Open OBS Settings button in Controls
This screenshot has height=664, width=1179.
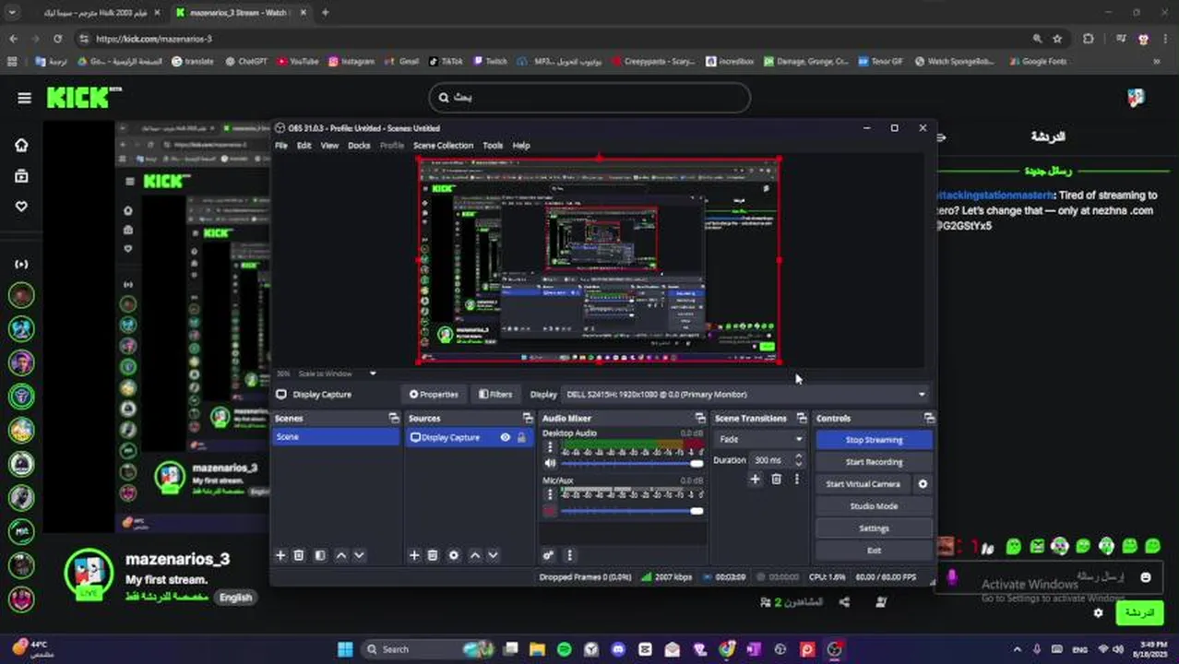[874, 528]
